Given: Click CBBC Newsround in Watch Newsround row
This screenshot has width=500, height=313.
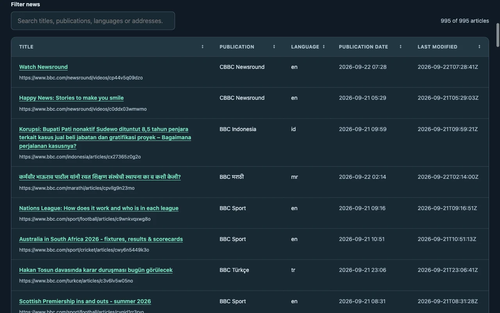Looking at the screenshot, I should click(242, 67).
